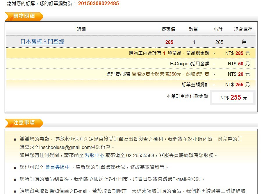Click the arrow icon beside 酌收處理費

click(x=214, y=74)
